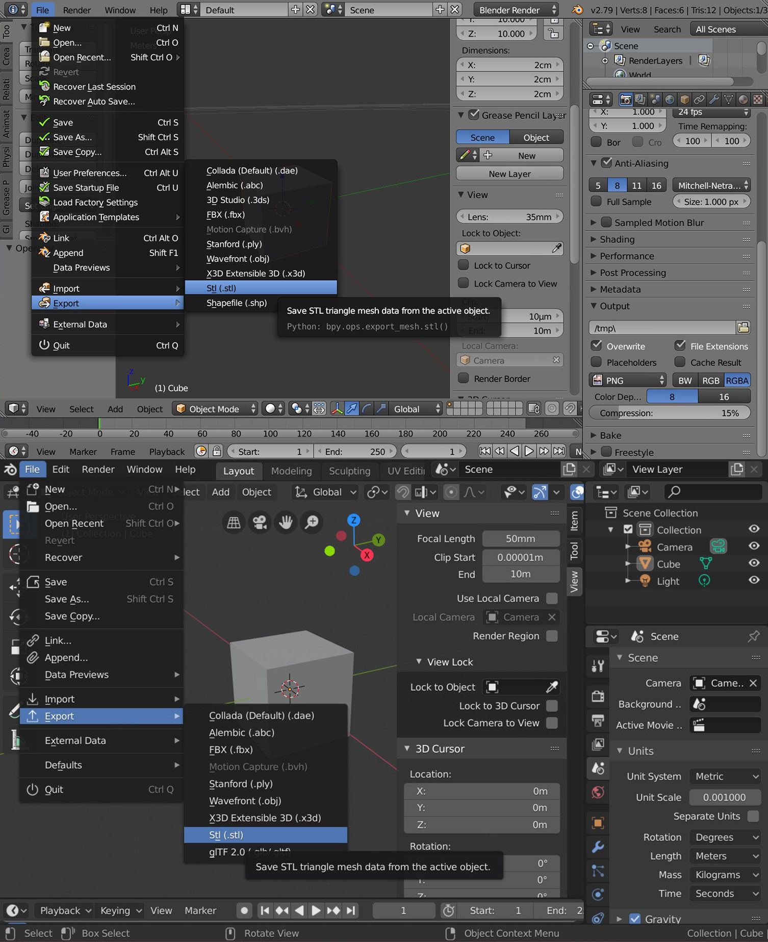Enable the Placeholders checkbox
768x942 pixels.
[596, 362]
